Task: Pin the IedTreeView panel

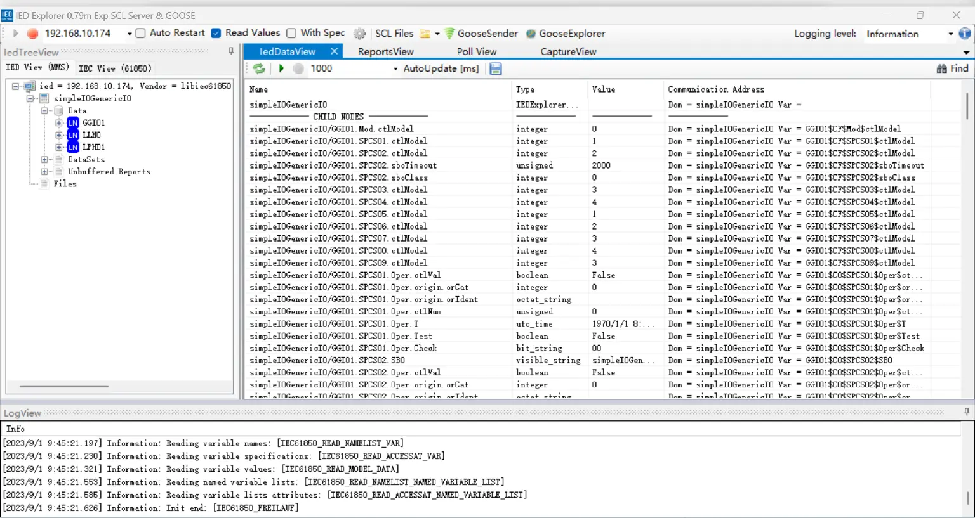Action: (230, 51)
